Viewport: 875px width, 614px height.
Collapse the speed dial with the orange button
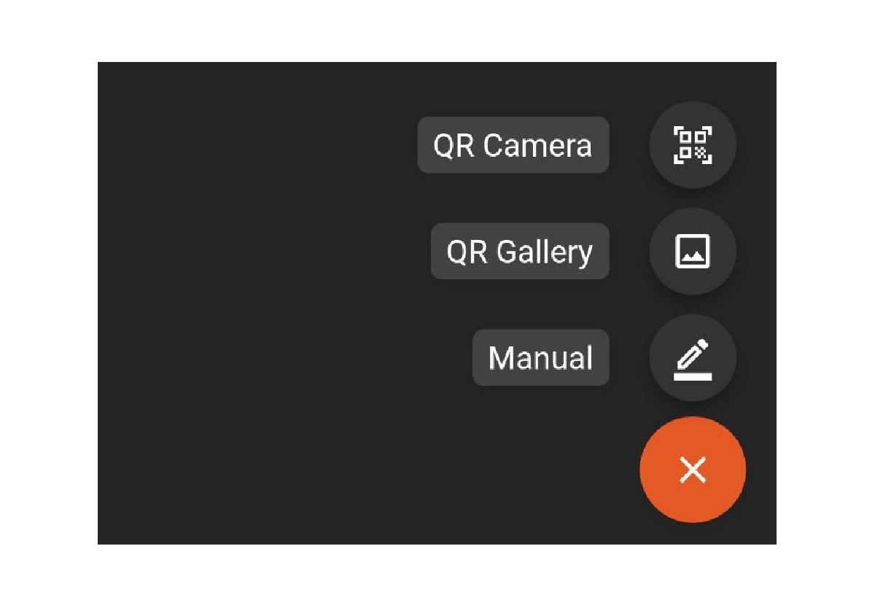[692, 470]
